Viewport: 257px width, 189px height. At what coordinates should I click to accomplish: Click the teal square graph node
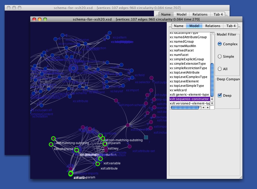(146, 137)
